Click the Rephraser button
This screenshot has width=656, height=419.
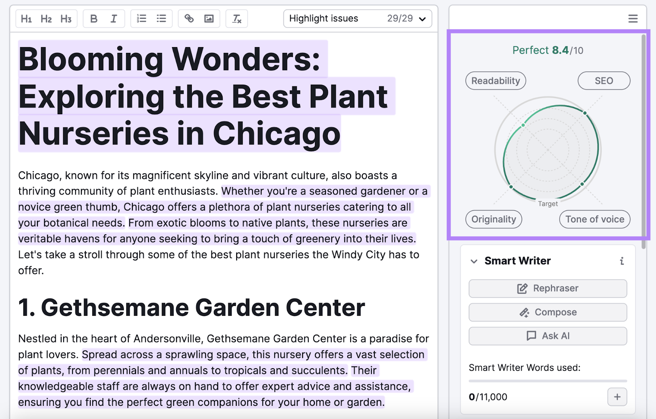pyautogui.click(x=547, y=288)
